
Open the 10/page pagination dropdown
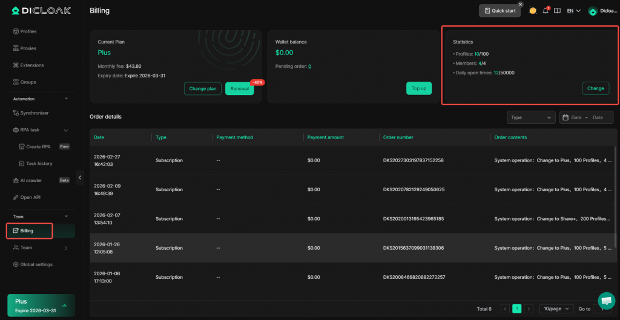[x=556, y=309]
